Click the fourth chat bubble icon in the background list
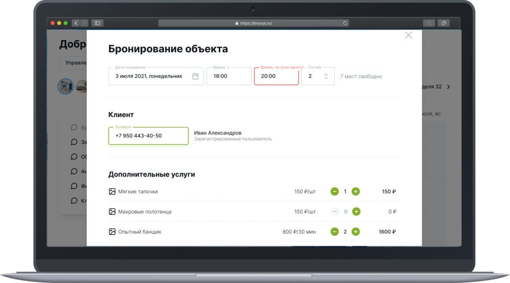 (x=74, y=171)
